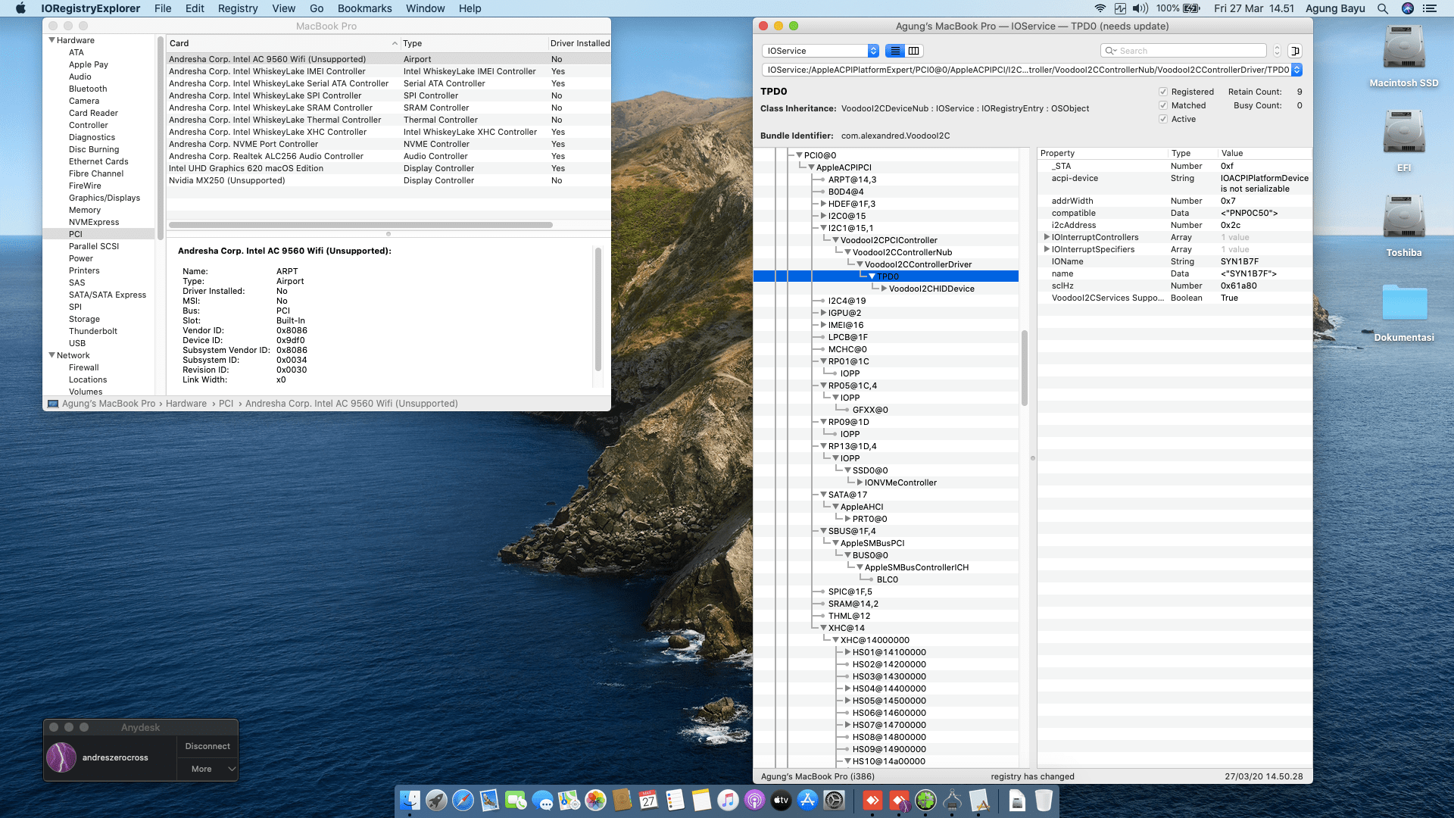Toggle the Active checkbox

point(1163,119)
